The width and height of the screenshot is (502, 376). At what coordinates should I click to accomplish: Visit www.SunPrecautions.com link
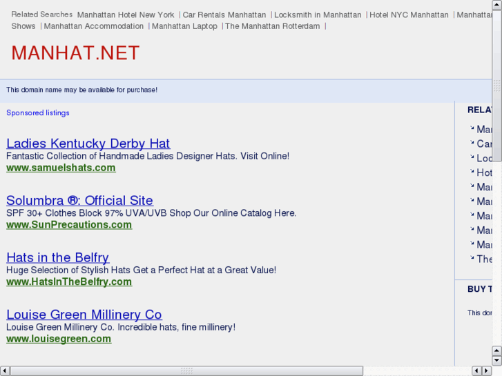tap(69, 225)
